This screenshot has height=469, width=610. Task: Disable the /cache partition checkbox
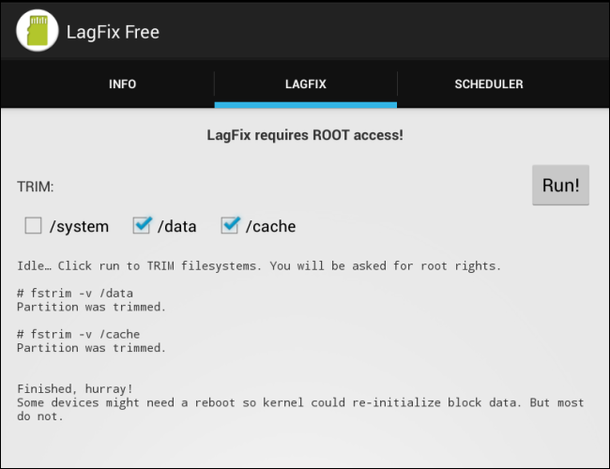(x=230, y=225)
